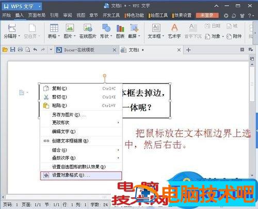Click the 空白页 blank page icon
This screenshot has width=258, height=209.
[x=32, y=28]
